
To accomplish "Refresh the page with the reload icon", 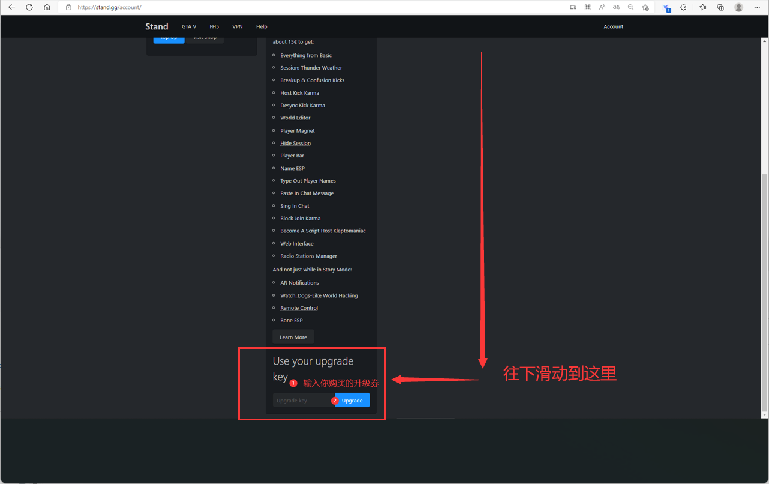I will pos(29,7).
